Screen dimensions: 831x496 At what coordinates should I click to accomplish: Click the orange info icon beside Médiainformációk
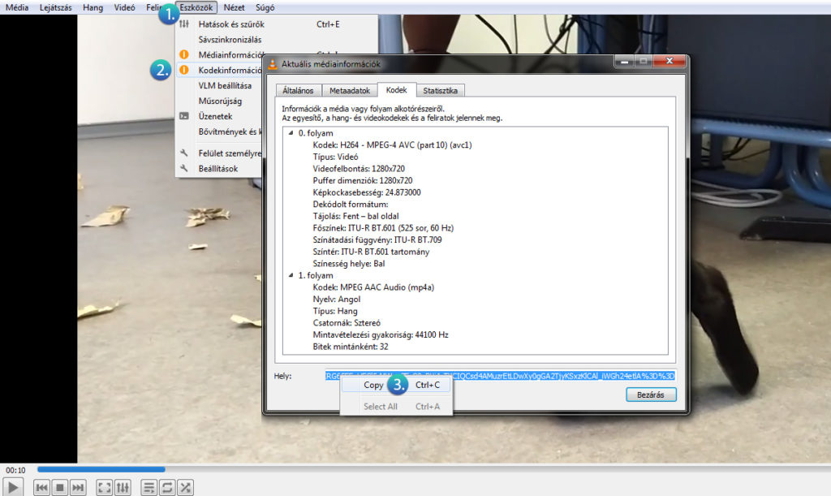(184, 54)
